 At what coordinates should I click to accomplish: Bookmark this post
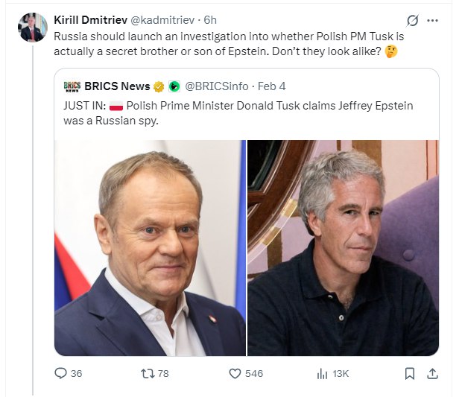409,373
